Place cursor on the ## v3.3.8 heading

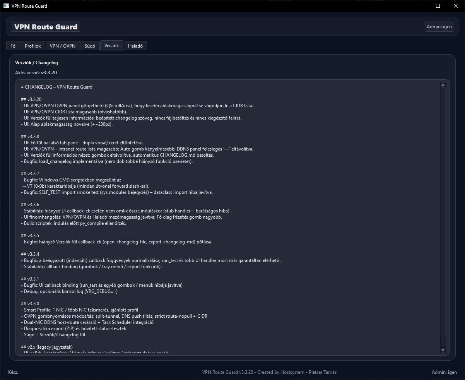tap(30, 137)
